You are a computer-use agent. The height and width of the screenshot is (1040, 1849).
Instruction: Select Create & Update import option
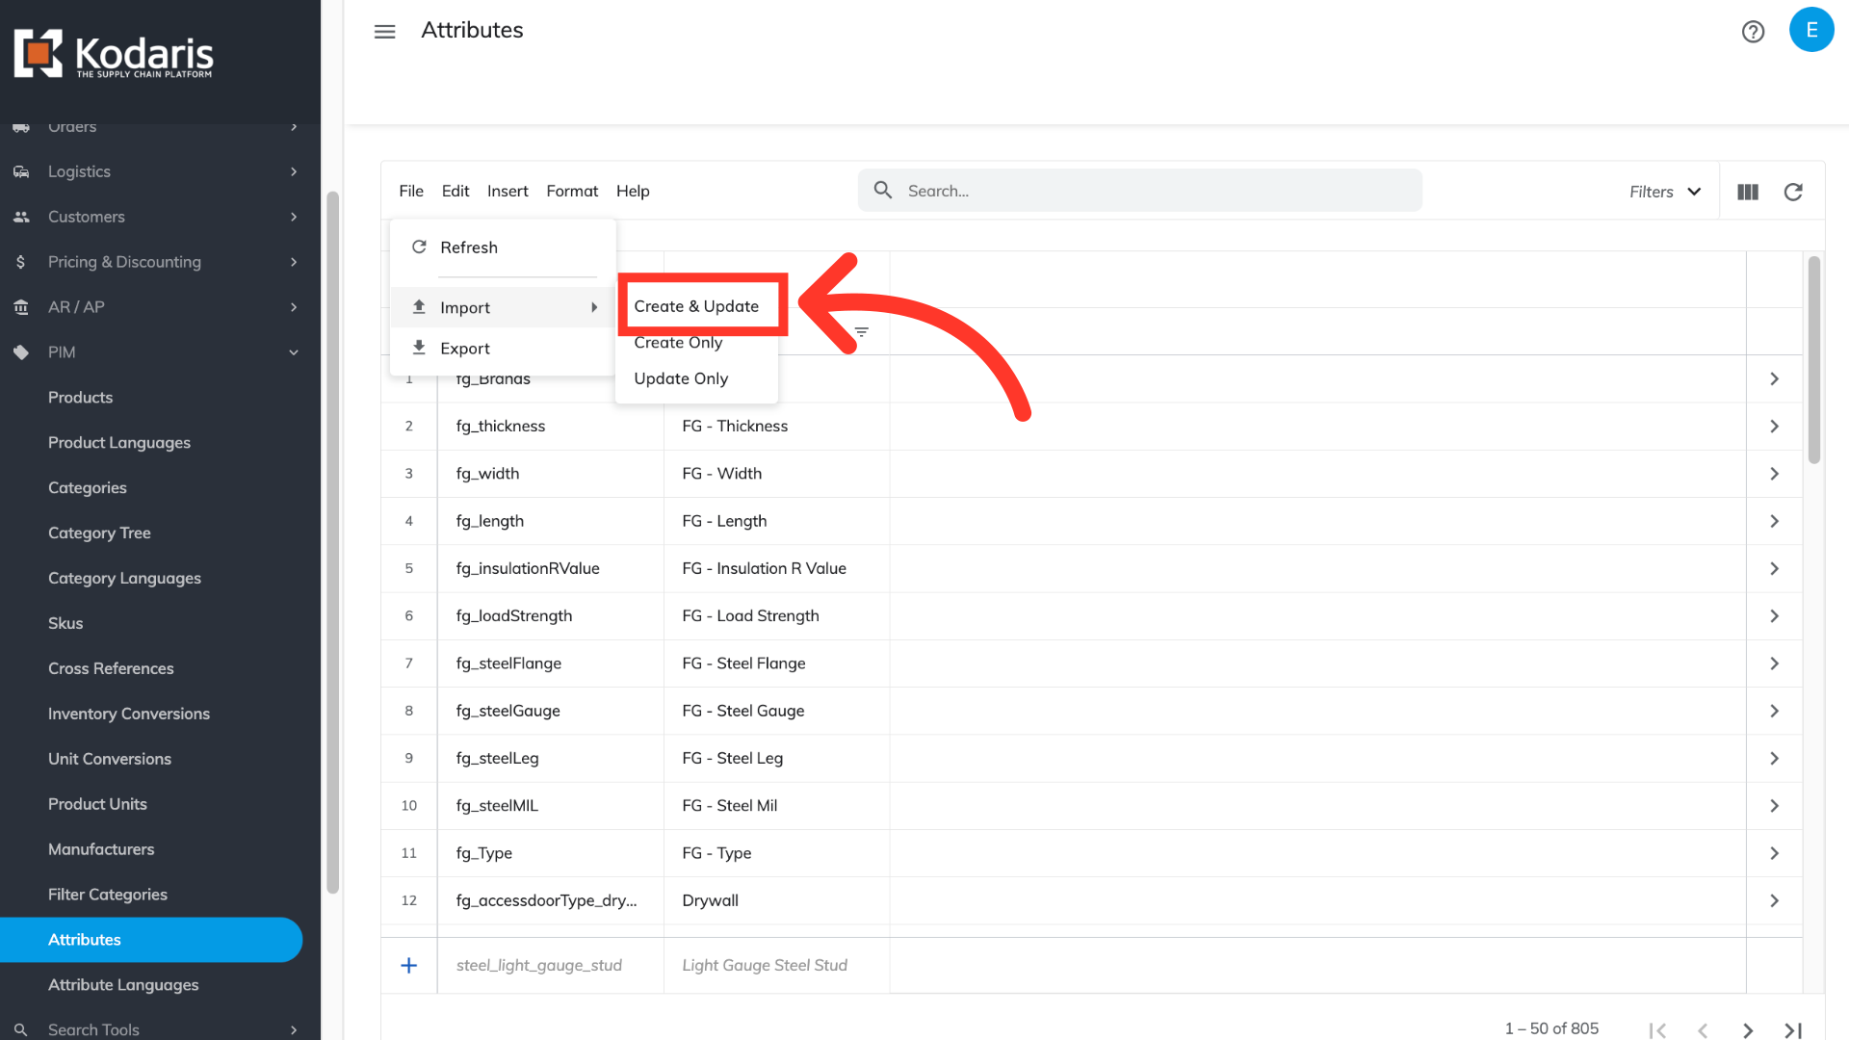[696, 306]
